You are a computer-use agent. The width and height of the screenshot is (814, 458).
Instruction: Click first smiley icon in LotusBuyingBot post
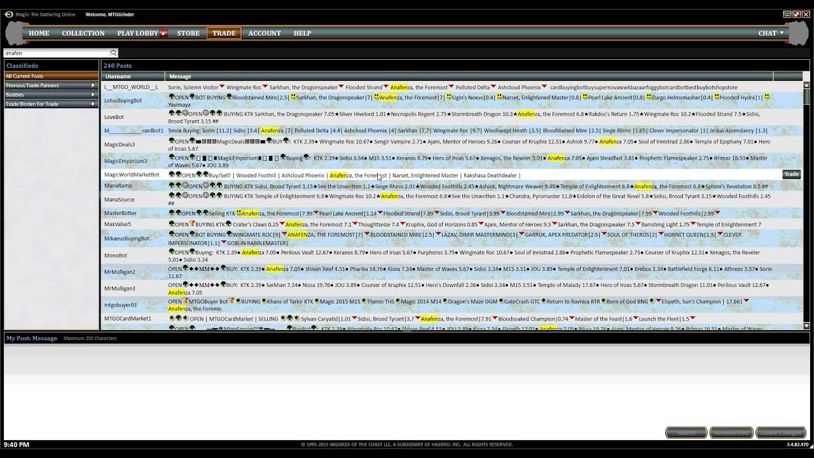293,97
